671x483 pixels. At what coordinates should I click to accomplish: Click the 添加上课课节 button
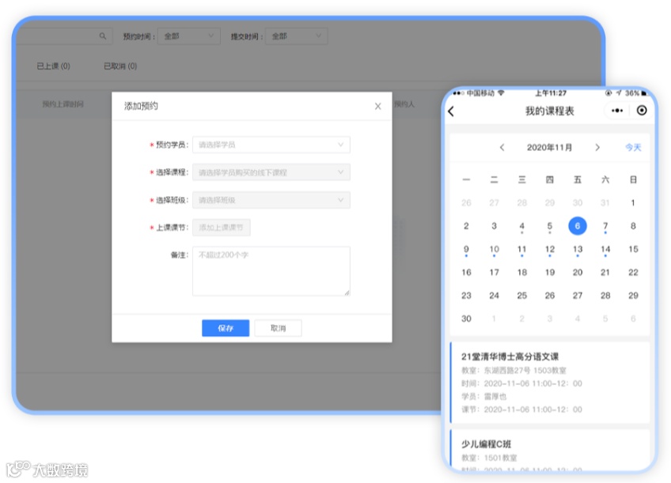click(x=222, y=228)
